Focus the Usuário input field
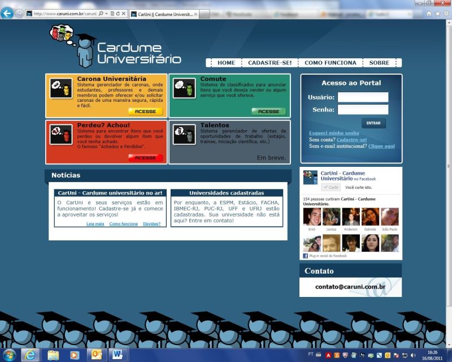The height and width of the screenshot is (362, 452). click(x=363, y=97)
